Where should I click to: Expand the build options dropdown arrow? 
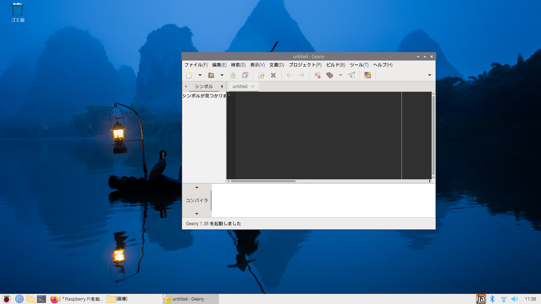(341, 75)
